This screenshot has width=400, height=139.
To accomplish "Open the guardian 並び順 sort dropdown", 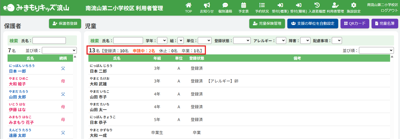I will 59,50.
